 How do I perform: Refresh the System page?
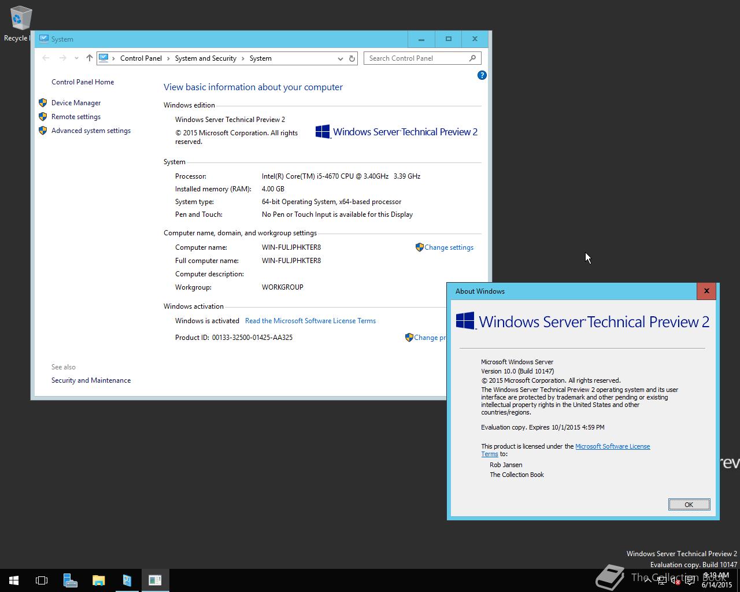(x=351, y=58)
